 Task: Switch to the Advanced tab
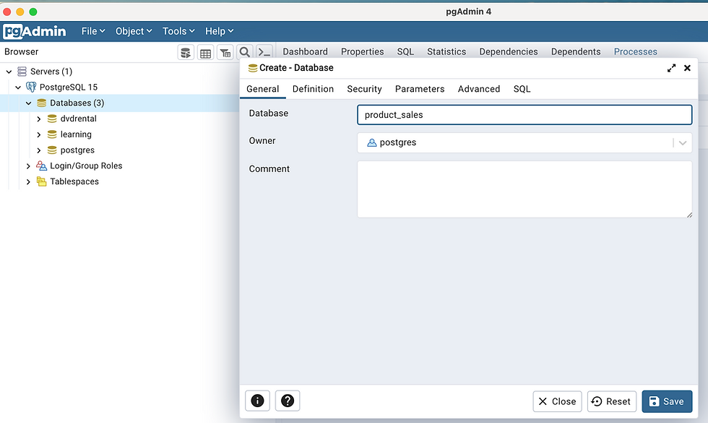478,89
